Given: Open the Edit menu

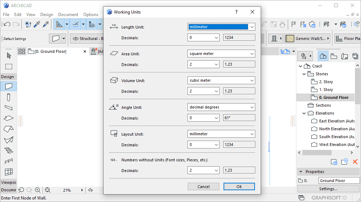Looking at the screenshot, I should pos(18,15).
